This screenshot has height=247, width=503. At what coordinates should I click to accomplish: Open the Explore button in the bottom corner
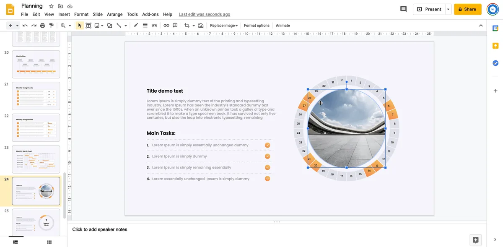[475, 240]
